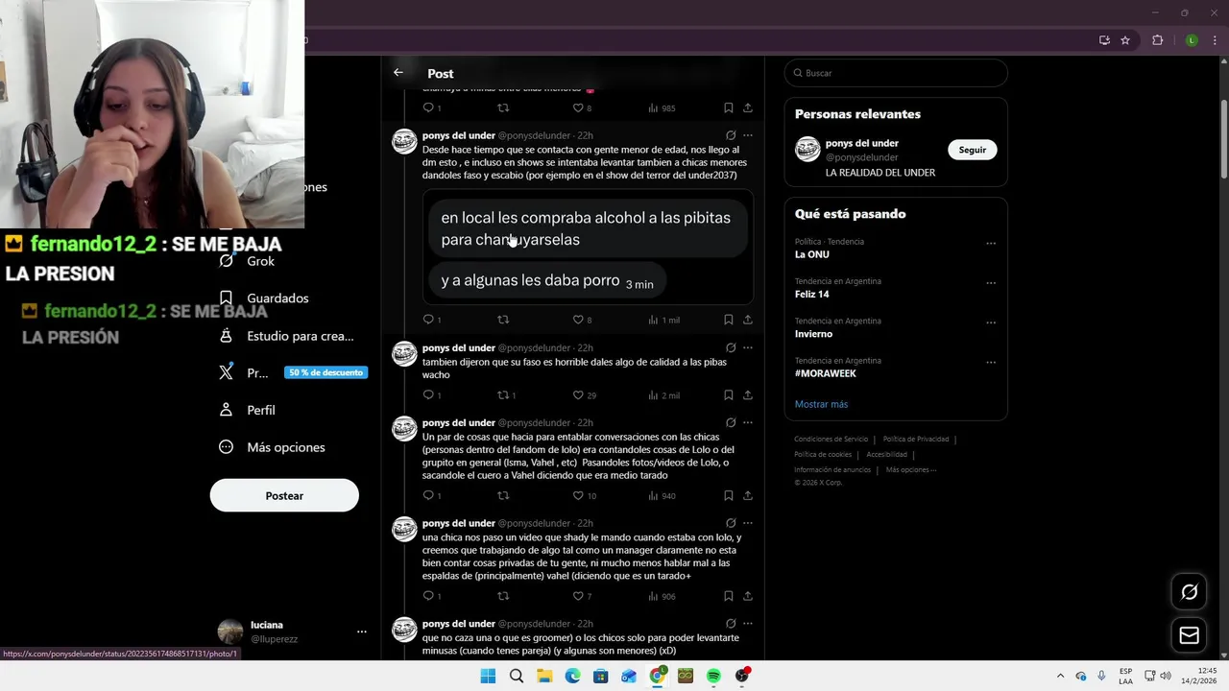
Task: Open more menu on 'Un par de cosas' post
Action: point(748,422)
